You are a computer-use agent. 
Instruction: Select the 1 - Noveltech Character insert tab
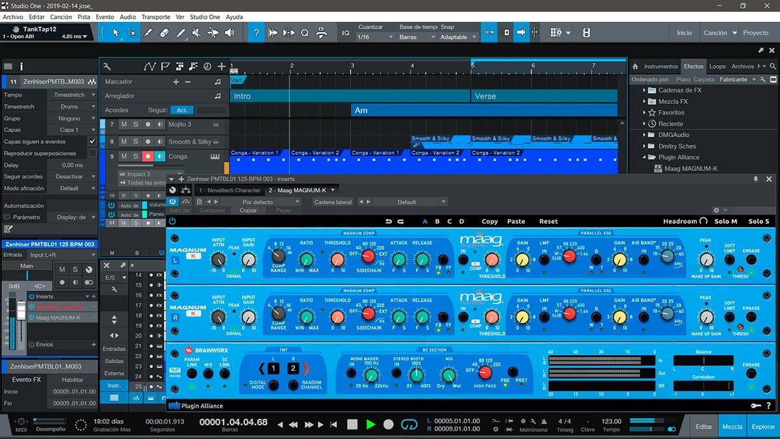(229, 190)
